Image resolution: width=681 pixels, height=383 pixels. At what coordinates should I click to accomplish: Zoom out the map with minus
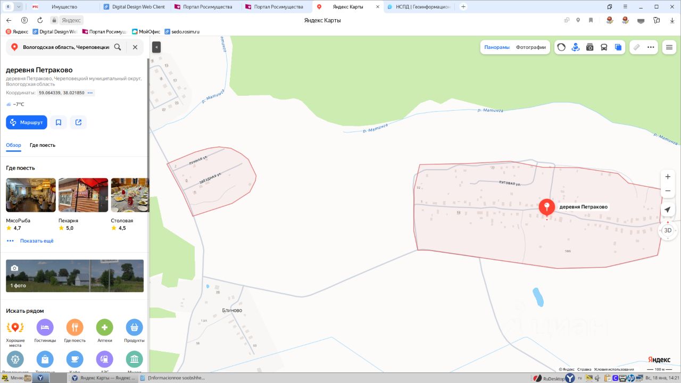(668, 191)
